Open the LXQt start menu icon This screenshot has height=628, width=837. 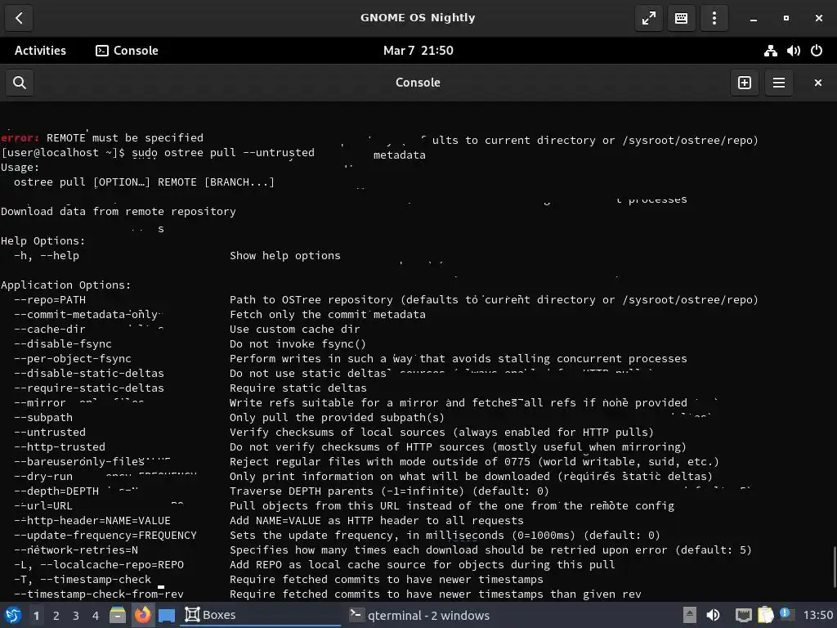[13, 615]
